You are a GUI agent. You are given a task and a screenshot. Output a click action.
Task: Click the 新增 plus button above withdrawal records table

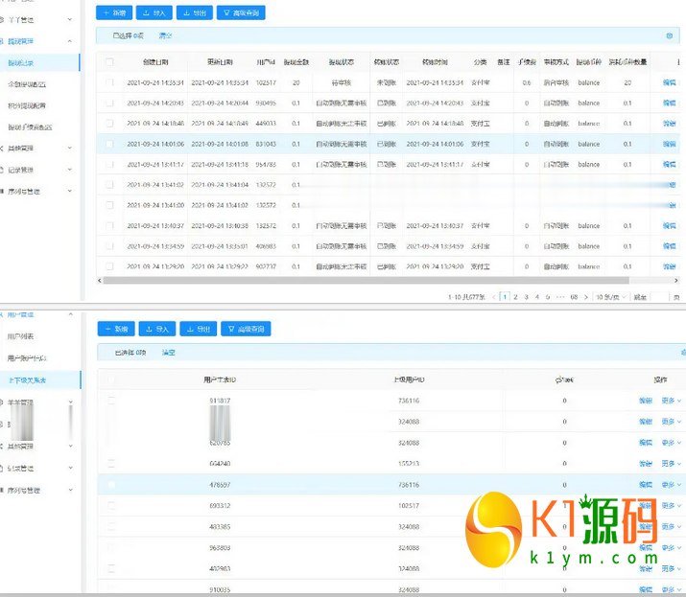115,13
